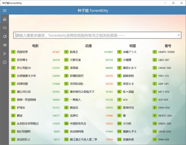Select movie entry 西部世界

tap(22, 52)
